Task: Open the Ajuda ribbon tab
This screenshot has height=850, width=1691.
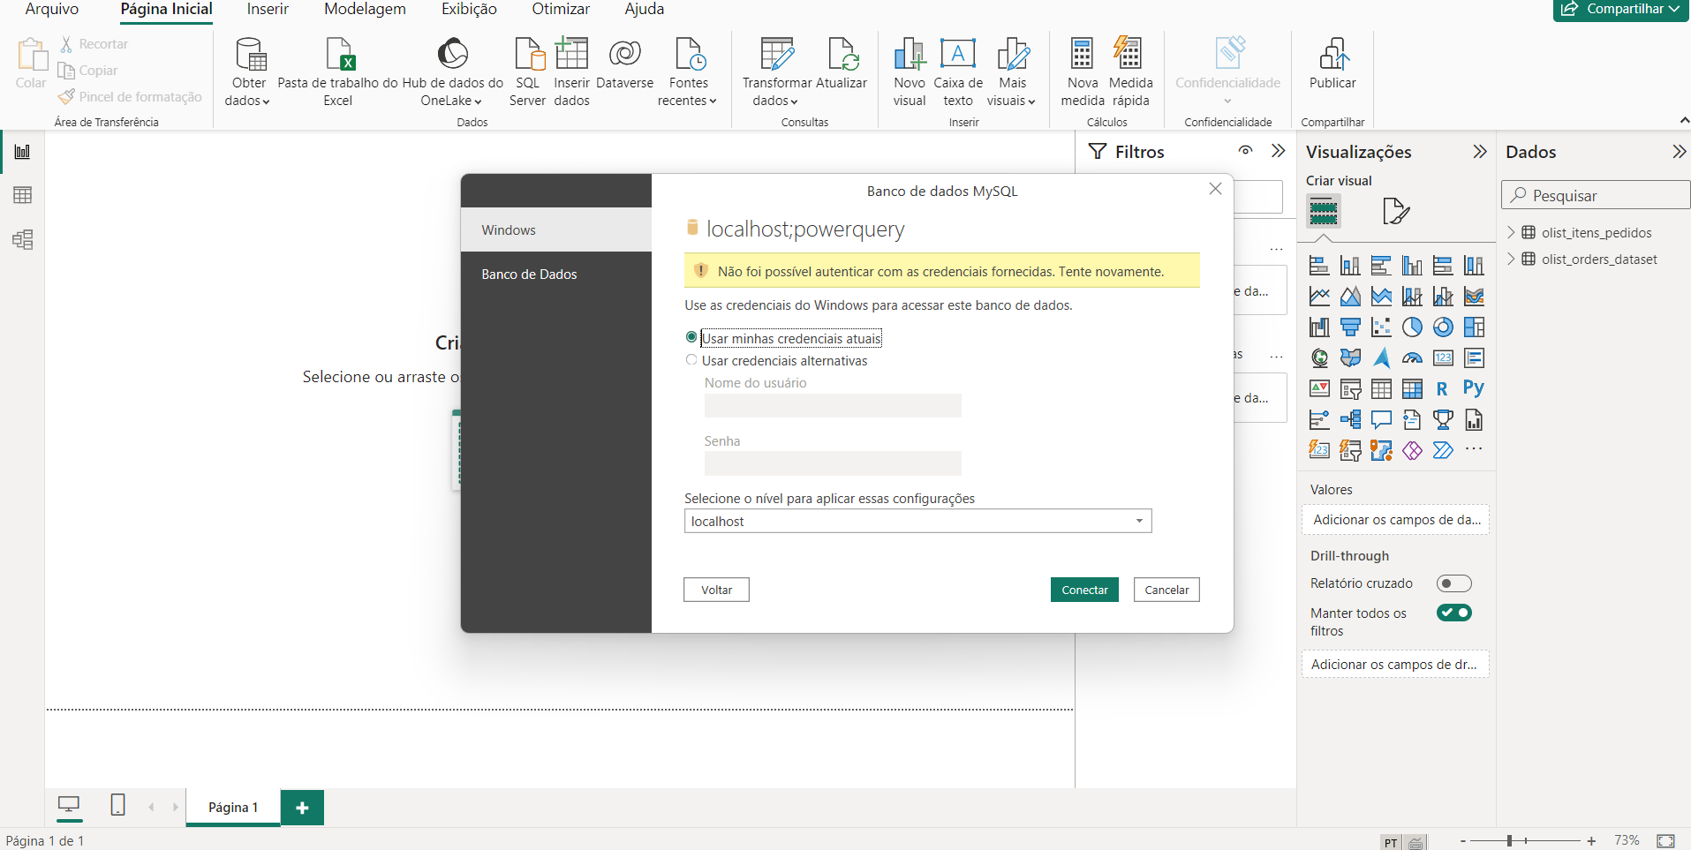Action: 645,10
